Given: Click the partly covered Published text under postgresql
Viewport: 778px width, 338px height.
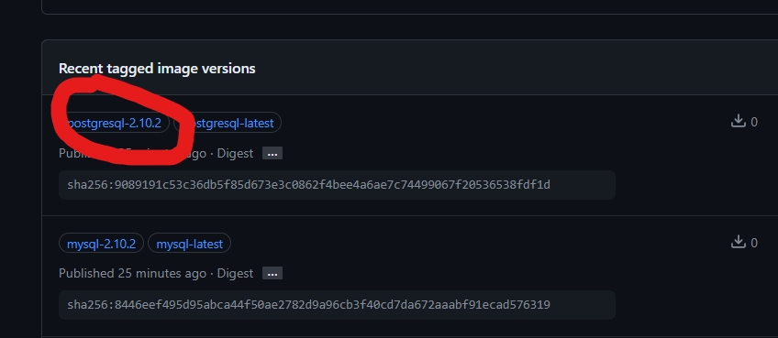Looking at the screenshot, I should coord(132,154).
